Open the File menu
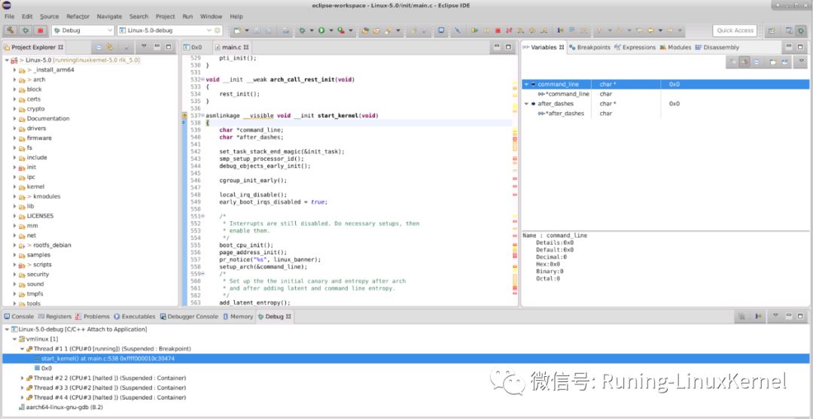 pos(9,16)
